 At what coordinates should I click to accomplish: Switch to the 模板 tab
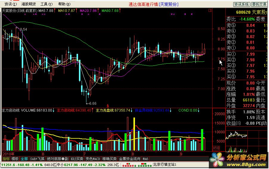pos(15,159)
